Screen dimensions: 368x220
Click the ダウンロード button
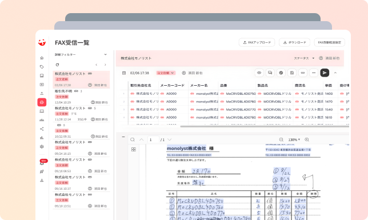click(294, 42)
